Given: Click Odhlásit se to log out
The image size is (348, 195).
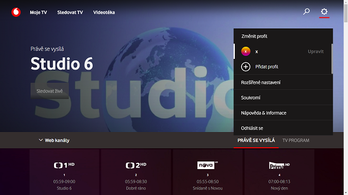Looking at the screenshot, I should [283, 128].
